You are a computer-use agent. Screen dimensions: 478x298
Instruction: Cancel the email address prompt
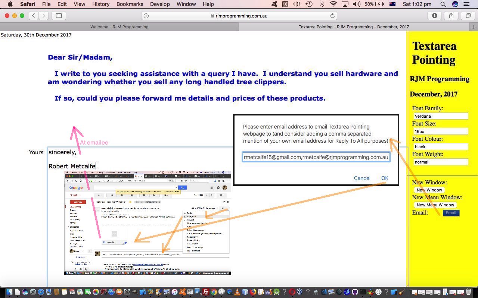coord(362,178)
